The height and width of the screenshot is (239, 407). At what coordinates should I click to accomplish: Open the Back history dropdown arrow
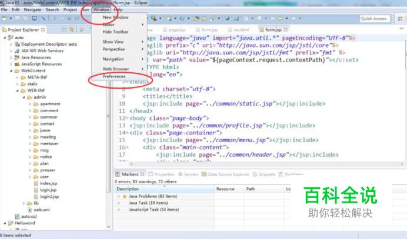point(286,18)
